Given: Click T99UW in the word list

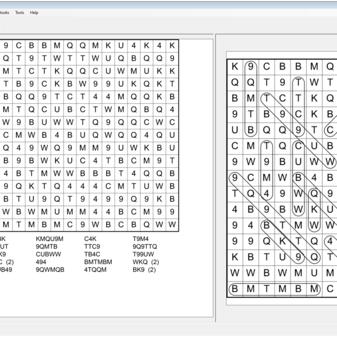Looking at the screenshot, I should pos(143,254).
